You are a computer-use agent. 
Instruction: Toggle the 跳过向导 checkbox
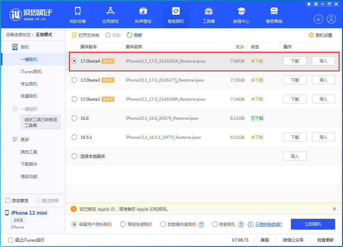pos(38,200)
